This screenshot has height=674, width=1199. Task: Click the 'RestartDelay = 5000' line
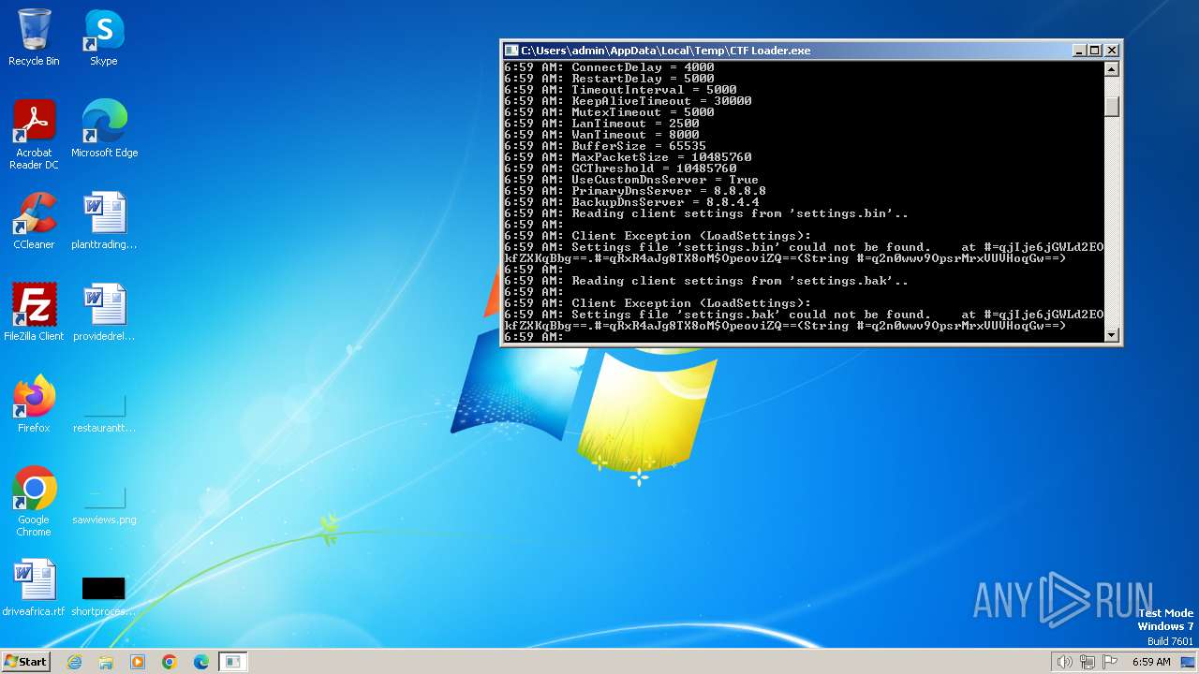point(609,79)
